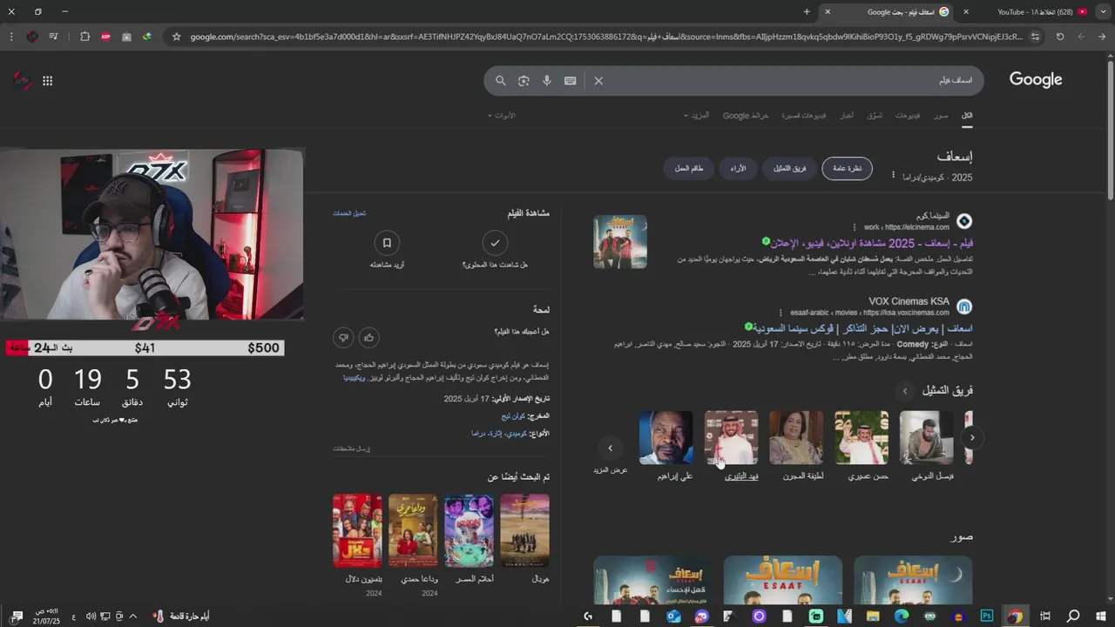Viewport: 1115px width, 627px height.
Task: Close the Google search browser tab
Action: pos(828,11)
